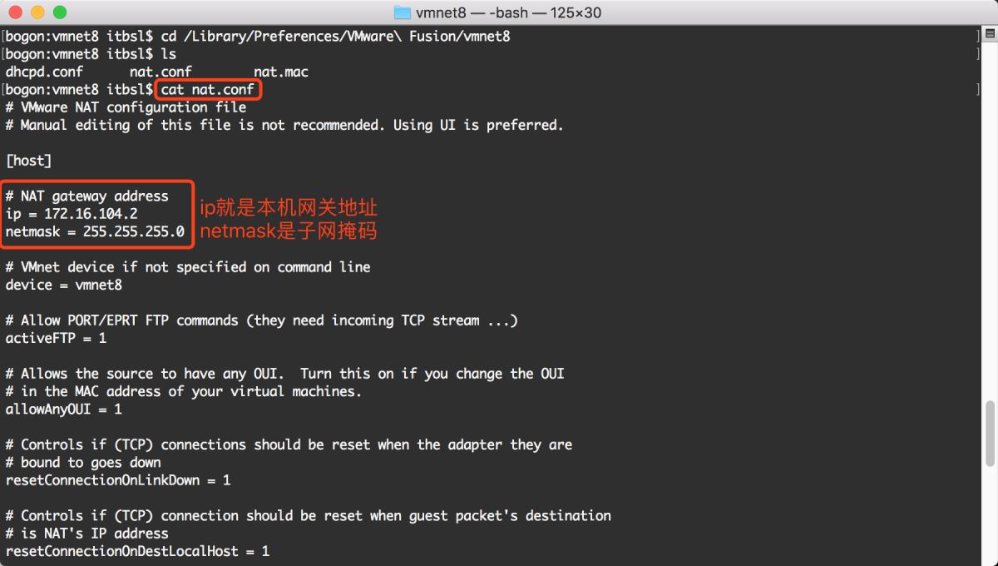Click the 'allowAnyOUI = 1' setting line
The width and height of the screenshot is (998, 566).
click(64, 409)
